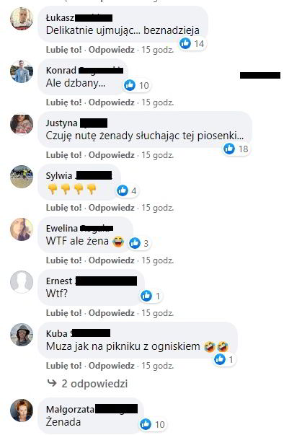
Task: Reply to Ernest's 'Wtf?' comment
Action: point(112,313)
